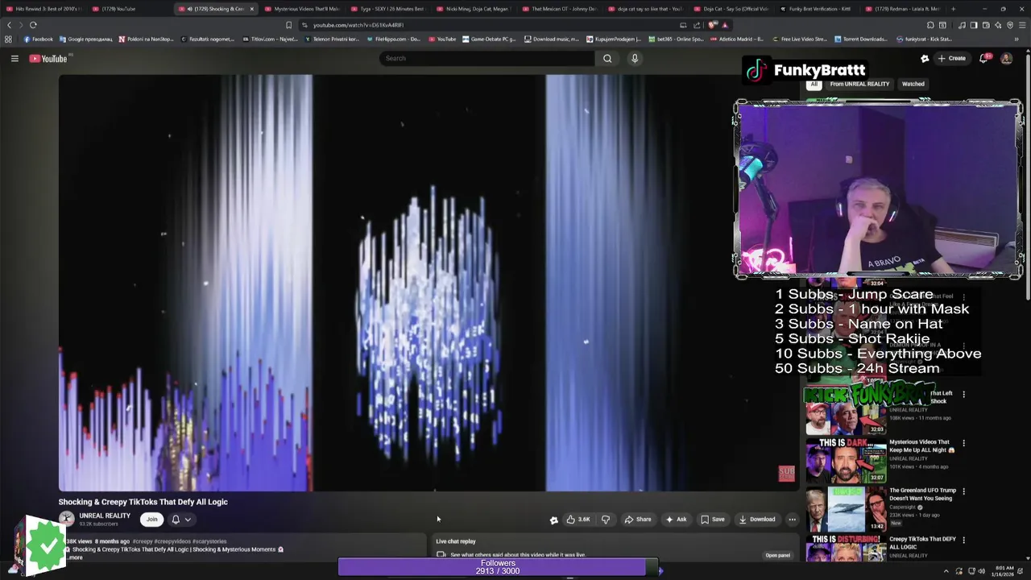Click the #creepy hashtag
The width and height of the screenshot is (1031, 580).
click(143, 541)
